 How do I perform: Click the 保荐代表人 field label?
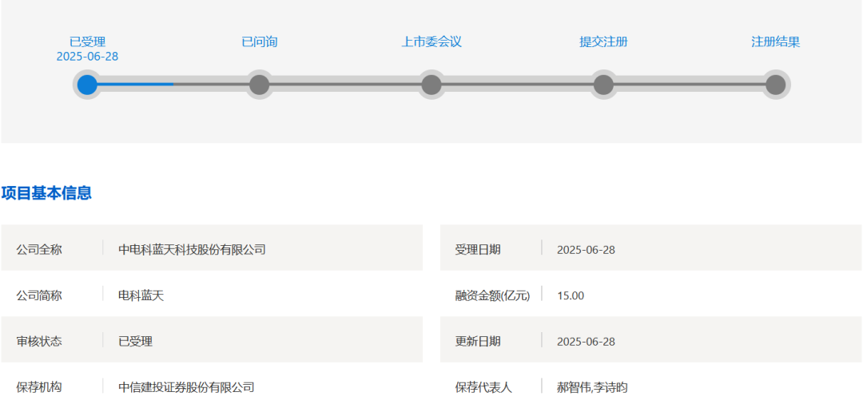[483, 387]
